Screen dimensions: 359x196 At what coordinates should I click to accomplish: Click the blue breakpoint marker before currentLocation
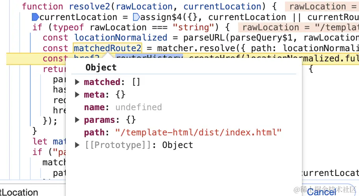pos(35,17)
